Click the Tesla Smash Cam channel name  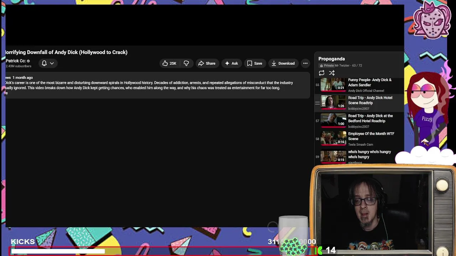pos(361,144)
